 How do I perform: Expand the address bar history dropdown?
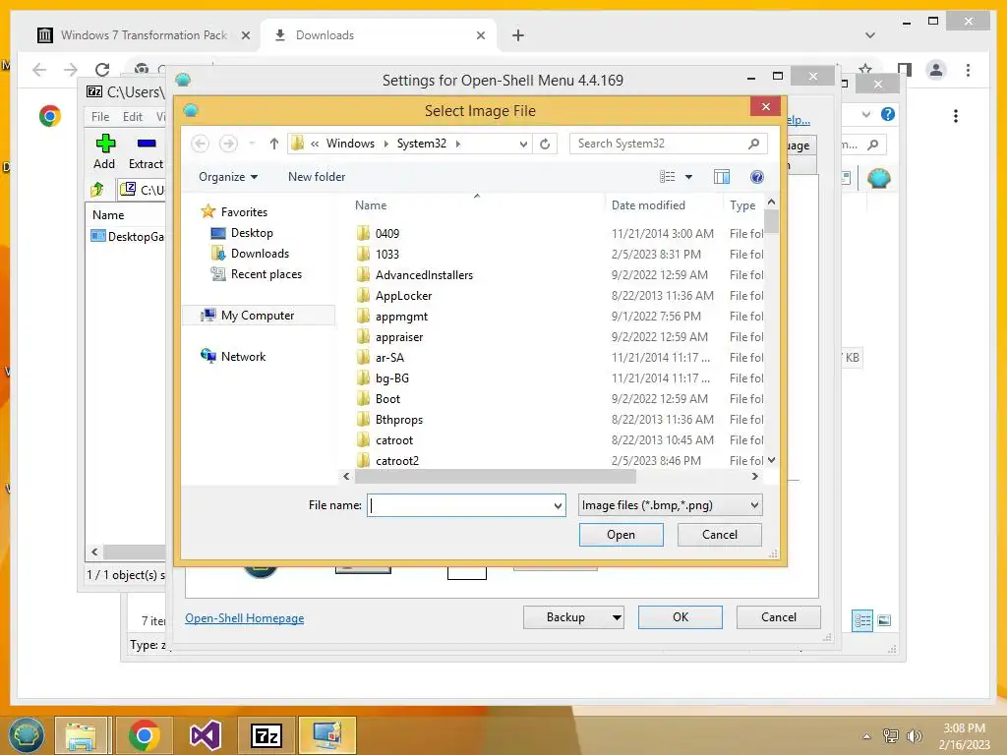[523, 144]
